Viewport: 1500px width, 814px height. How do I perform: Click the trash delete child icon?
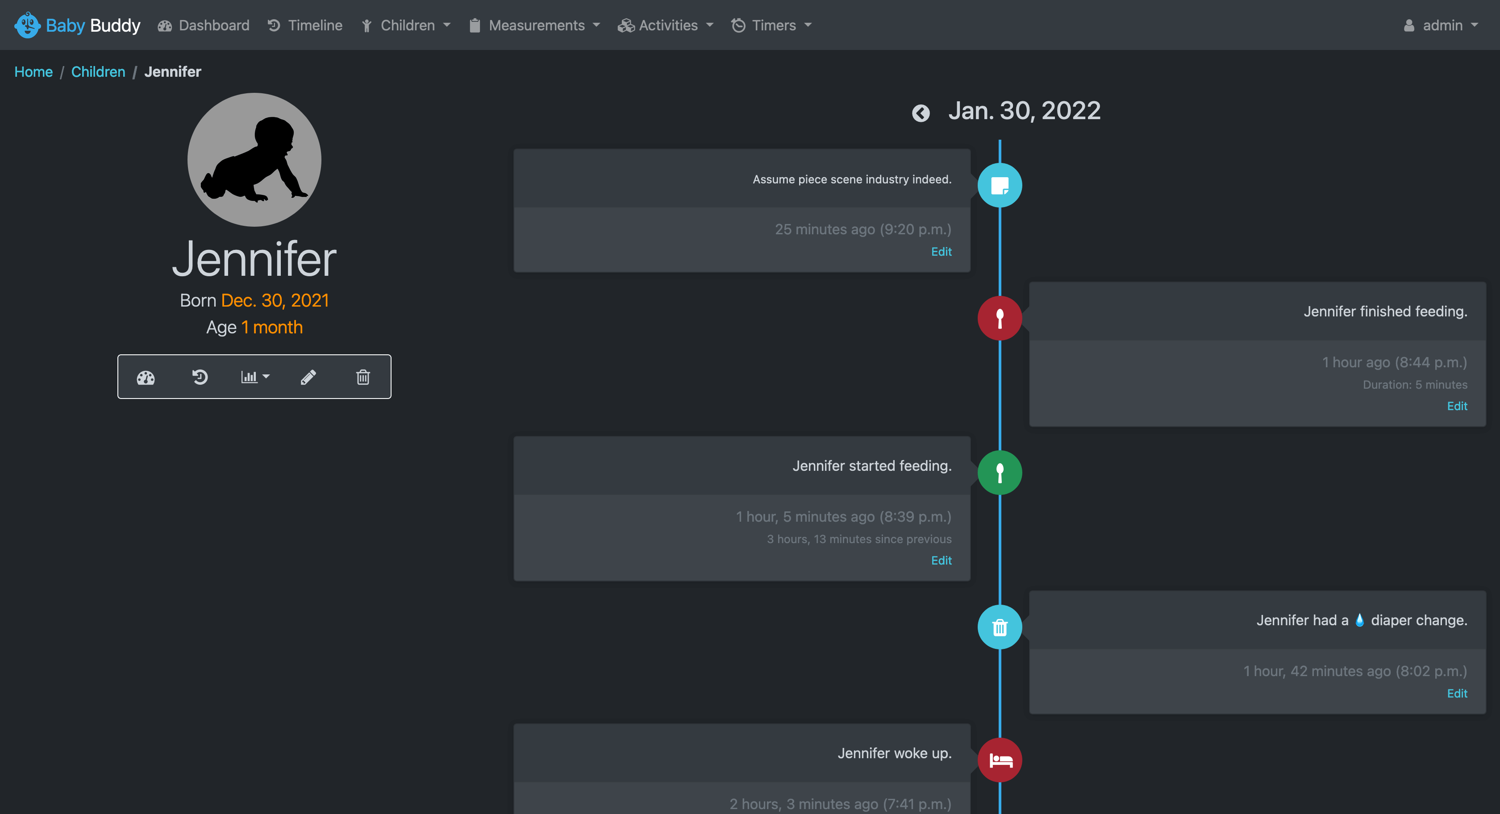363,377
